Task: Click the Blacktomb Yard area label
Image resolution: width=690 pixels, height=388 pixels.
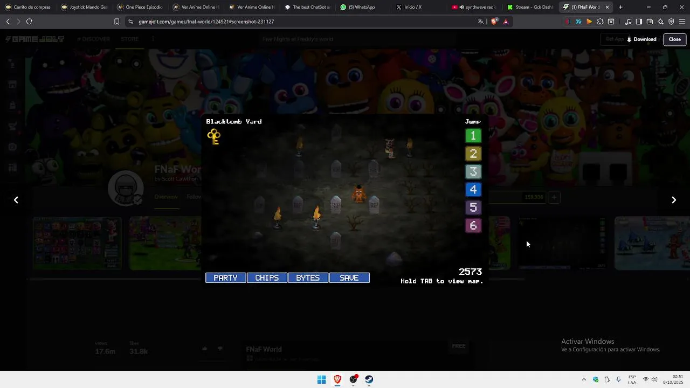Action: [234, 122]
